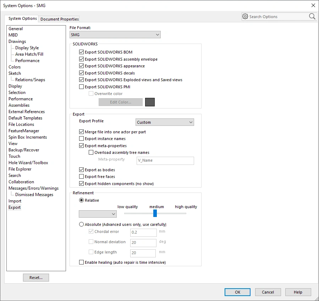Select Display in the options list

coord(15,86)
